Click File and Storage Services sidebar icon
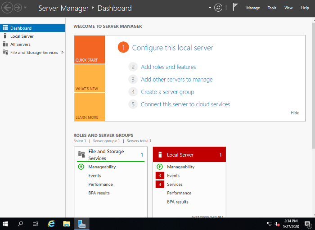Screen dimensions: 315x230 click(5, 52)
